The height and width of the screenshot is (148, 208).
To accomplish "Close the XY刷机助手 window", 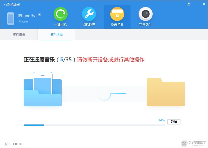I will [x=203, y=4].
